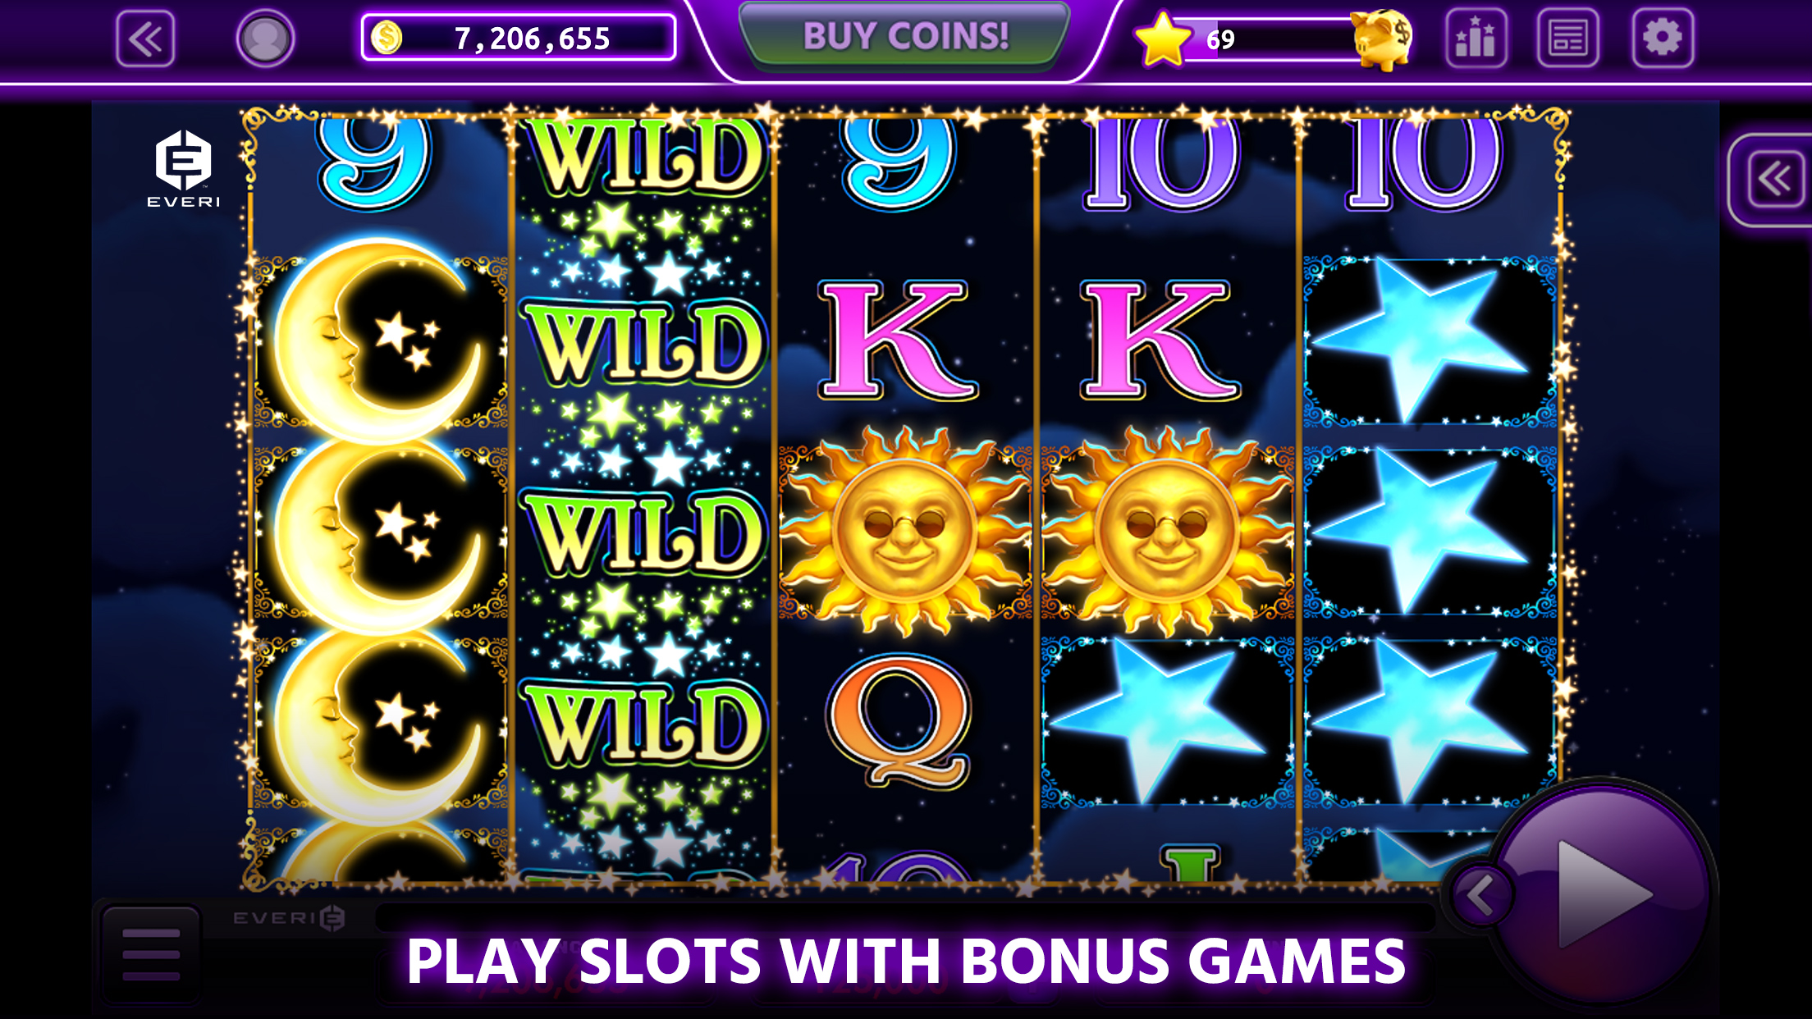1812x1019 pixels.
Task: Click the pink K on third reel
Action: click(899, 340)
